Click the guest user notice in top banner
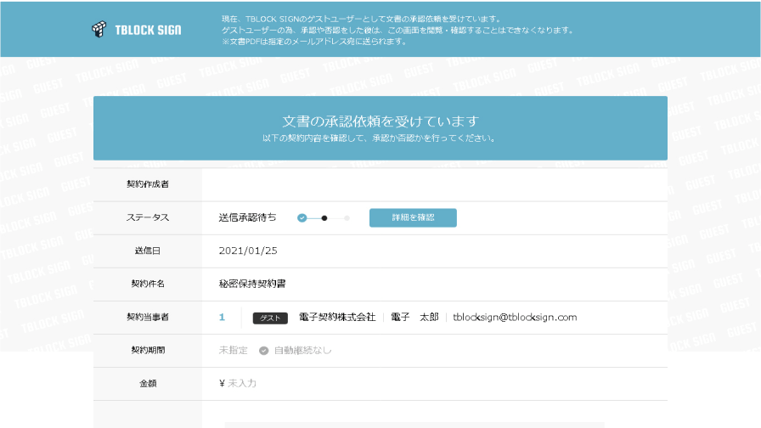Screen dimensions: 761x428 (x=397, y=30)
